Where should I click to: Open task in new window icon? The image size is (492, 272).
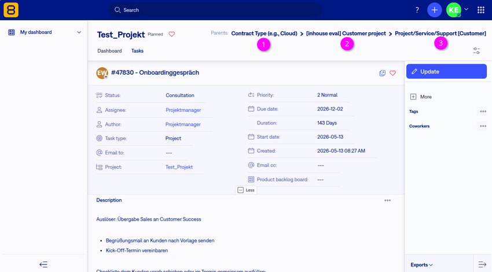tap(382, 73)
